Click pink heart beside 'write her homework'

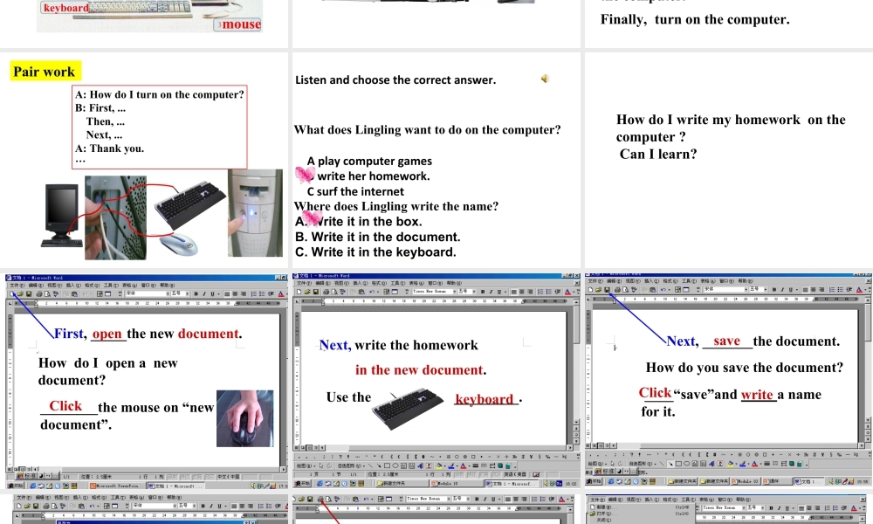(x=305, y=176)
